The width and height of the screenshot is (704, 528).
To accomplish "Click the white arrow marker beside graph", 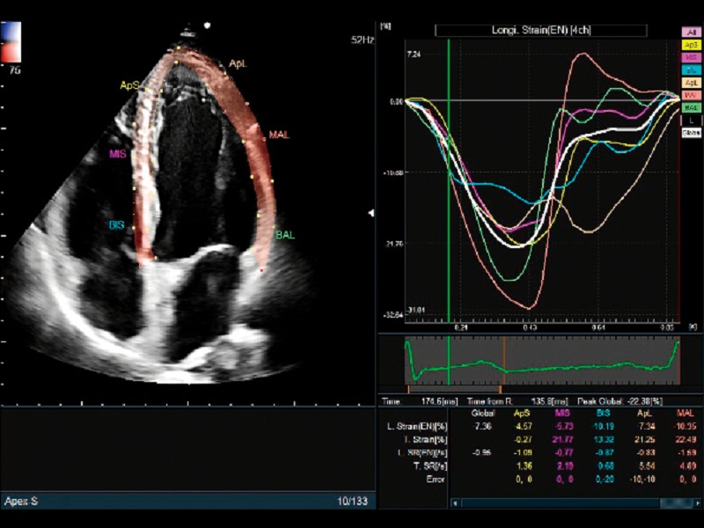I will [x=371, y=213].
